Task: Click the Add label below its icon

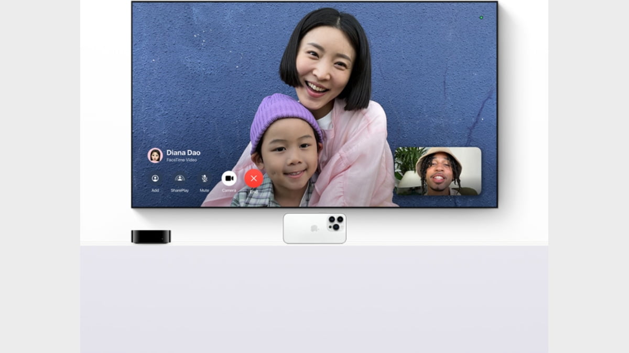Action: 155,190
